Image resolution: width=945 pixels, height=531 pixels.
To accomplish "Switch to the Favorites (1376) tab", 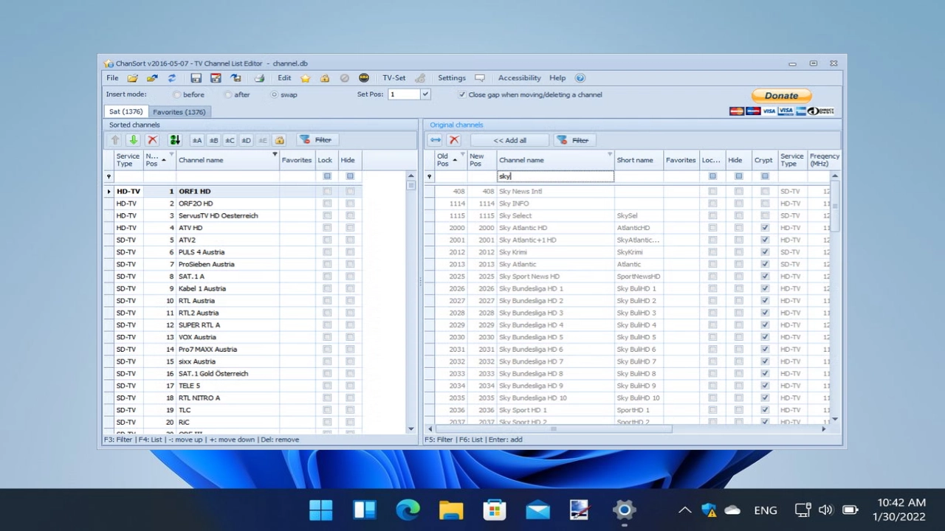I will click(179, 112).
